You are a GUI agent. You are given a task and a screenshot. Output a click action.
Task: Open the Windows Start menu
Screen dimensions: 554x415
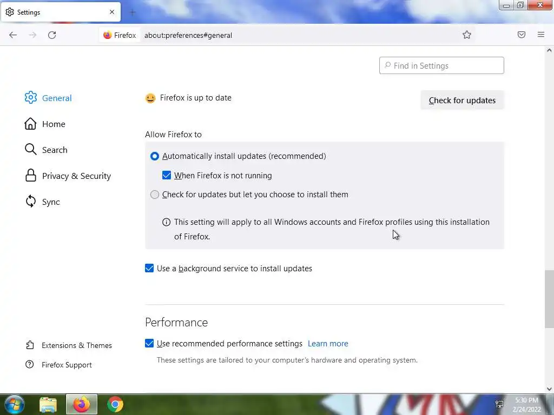pos(15,404)
